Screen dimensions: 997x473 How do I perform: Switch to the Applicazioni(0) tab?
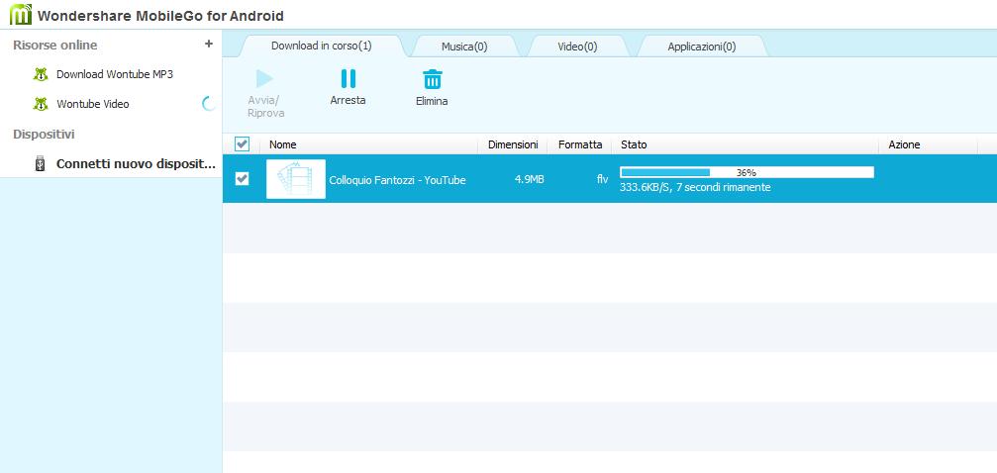[701, 47]
